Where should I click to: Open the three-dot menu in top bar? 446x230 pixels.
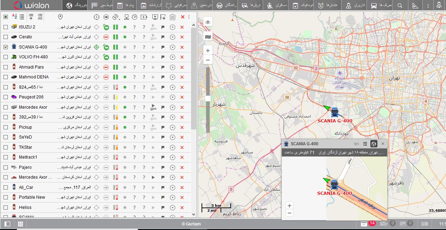pyautogui.click(x=428, y=6)
